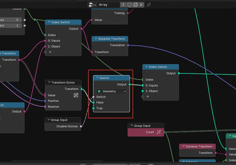This screenshot has width=236, height=165.
Task: Edit the Array node group name field
Action: [x=108, y=5]
